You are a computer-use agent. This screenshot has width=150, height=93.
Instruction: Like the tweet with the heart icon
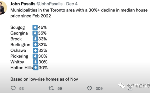(89, 88)
